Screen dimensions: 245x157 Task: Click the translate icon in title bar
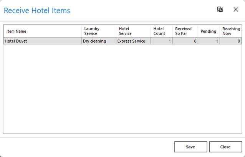[220, 10]
